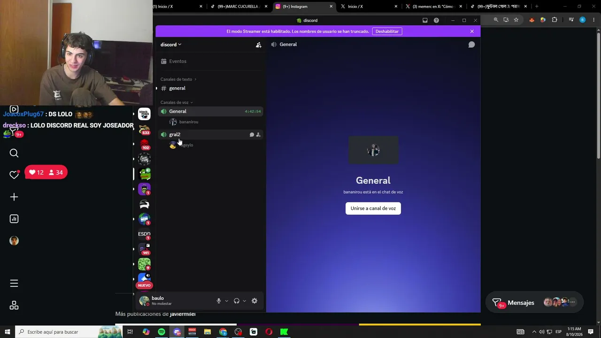Open chat for the gral2 voice channel
The image size is (601, 338).
pos(252,135)
